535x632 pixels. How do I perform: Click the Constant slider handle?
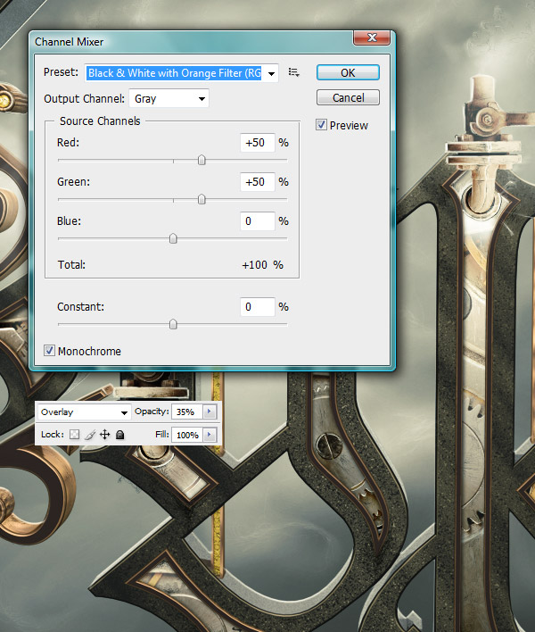(173, 324)
